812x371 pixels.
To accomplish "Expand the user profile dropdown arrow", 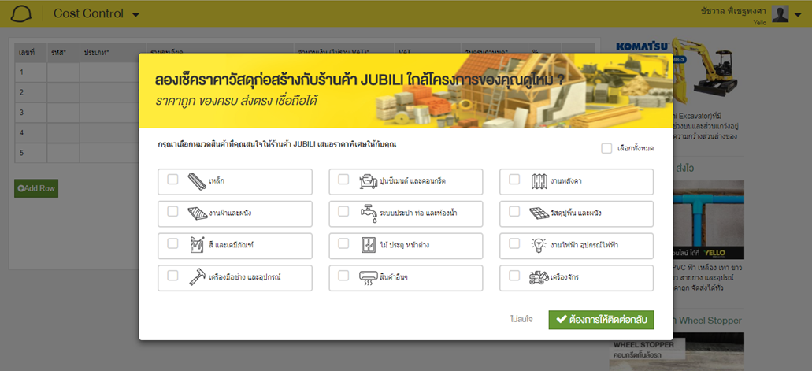I will click(x=798, y=14).
